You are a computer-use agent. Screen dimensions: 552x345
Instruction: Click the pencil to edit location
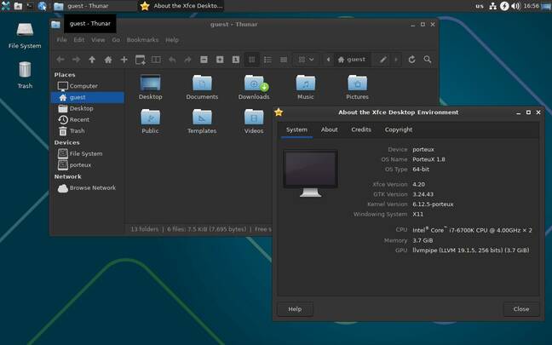(x=383, y=60)
